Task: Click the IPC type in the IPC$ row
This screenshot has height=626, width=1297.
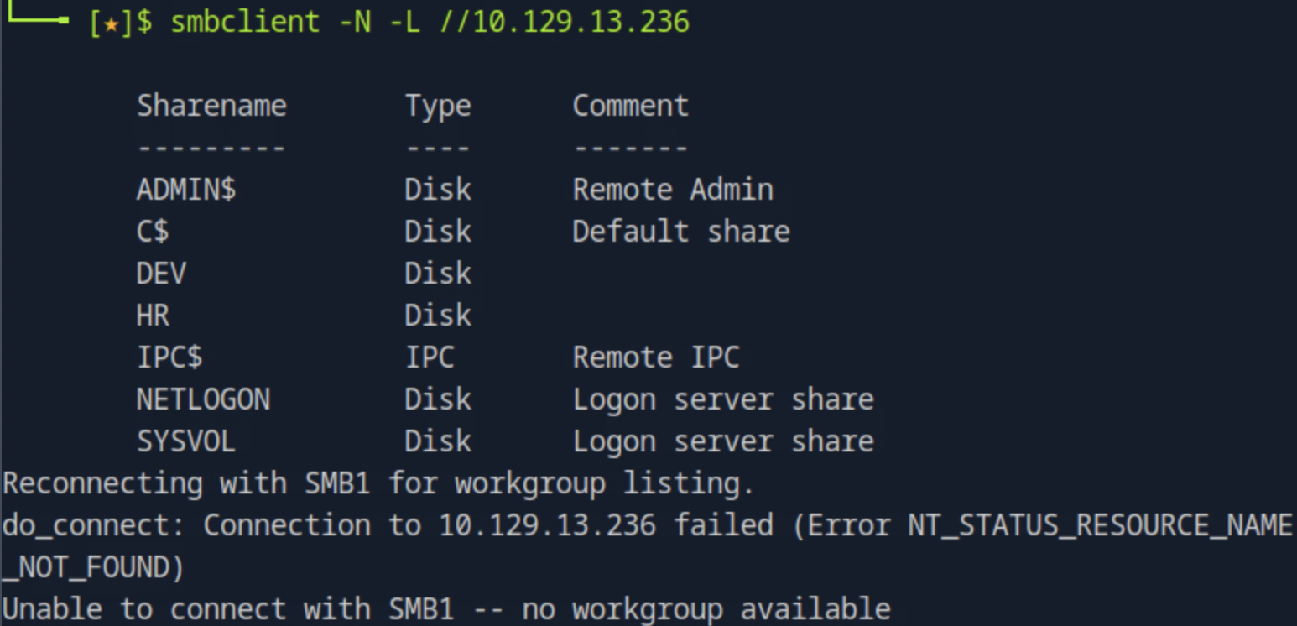Action: (x=430, y=357)
